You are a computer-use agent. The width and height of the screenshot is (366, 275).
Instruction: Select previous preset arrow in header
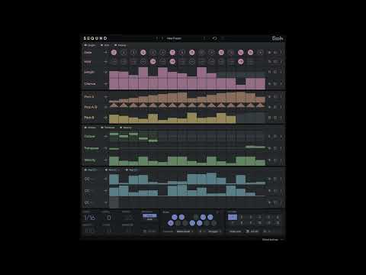(157, 38)
